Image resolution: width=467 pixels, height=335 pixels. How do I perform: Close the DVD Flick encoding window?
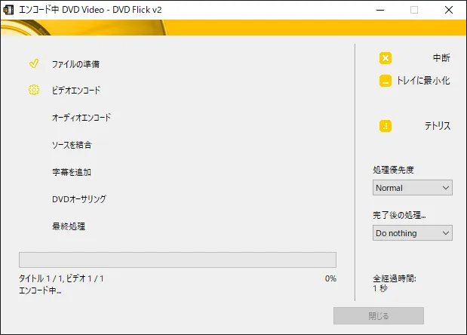click(449, 10)
